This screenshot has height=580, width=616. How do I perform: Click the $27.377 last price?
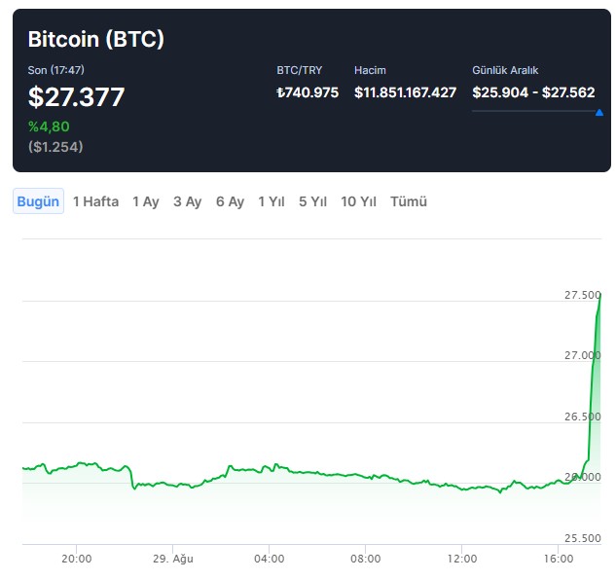pyautogui.click(x=76, y=97)
